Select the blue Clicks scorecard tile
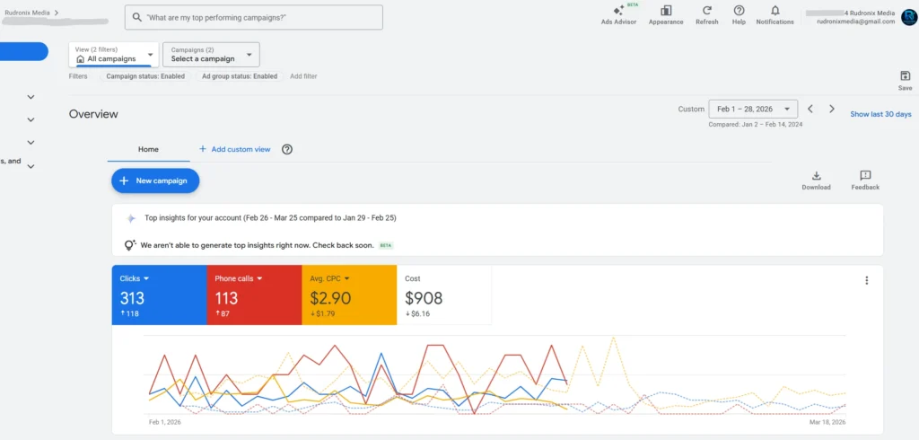This screenshot has width=919, height=440. 160,295
